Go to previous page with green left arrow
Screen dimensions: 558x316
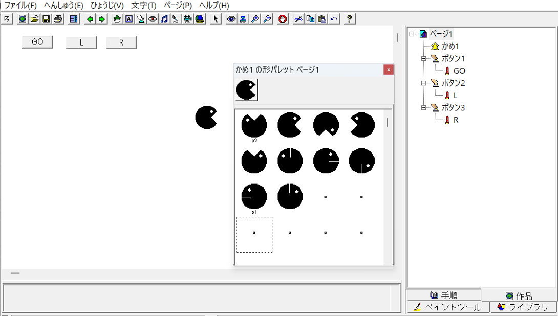pyautogui.click(x=90, y=19)
